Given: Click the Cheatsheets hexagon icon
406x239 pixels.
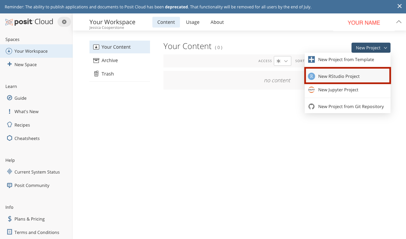Looking at the screenshot, I should pyautogui.click(x=9, y=138).
